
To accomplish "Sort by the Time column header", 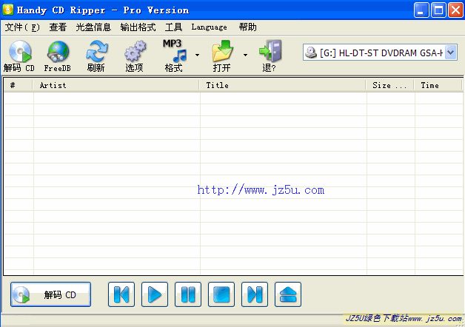I will (438, 85).
